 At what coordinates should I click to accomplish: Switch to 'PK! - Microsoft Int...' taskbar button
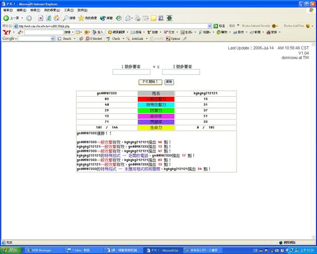click(164, 250)
